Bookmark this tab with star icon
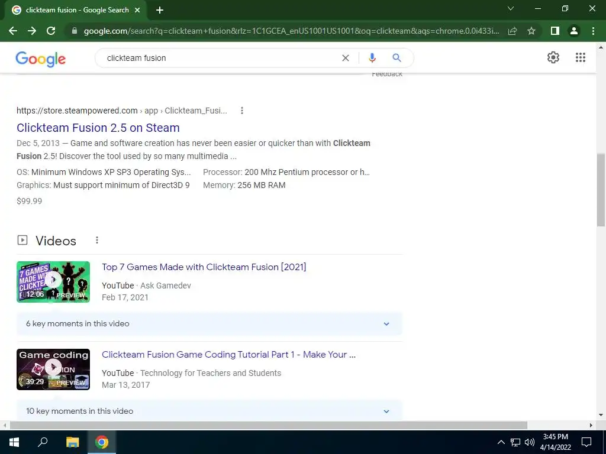The height and width of the screenshot is (454, 606). 531,31
